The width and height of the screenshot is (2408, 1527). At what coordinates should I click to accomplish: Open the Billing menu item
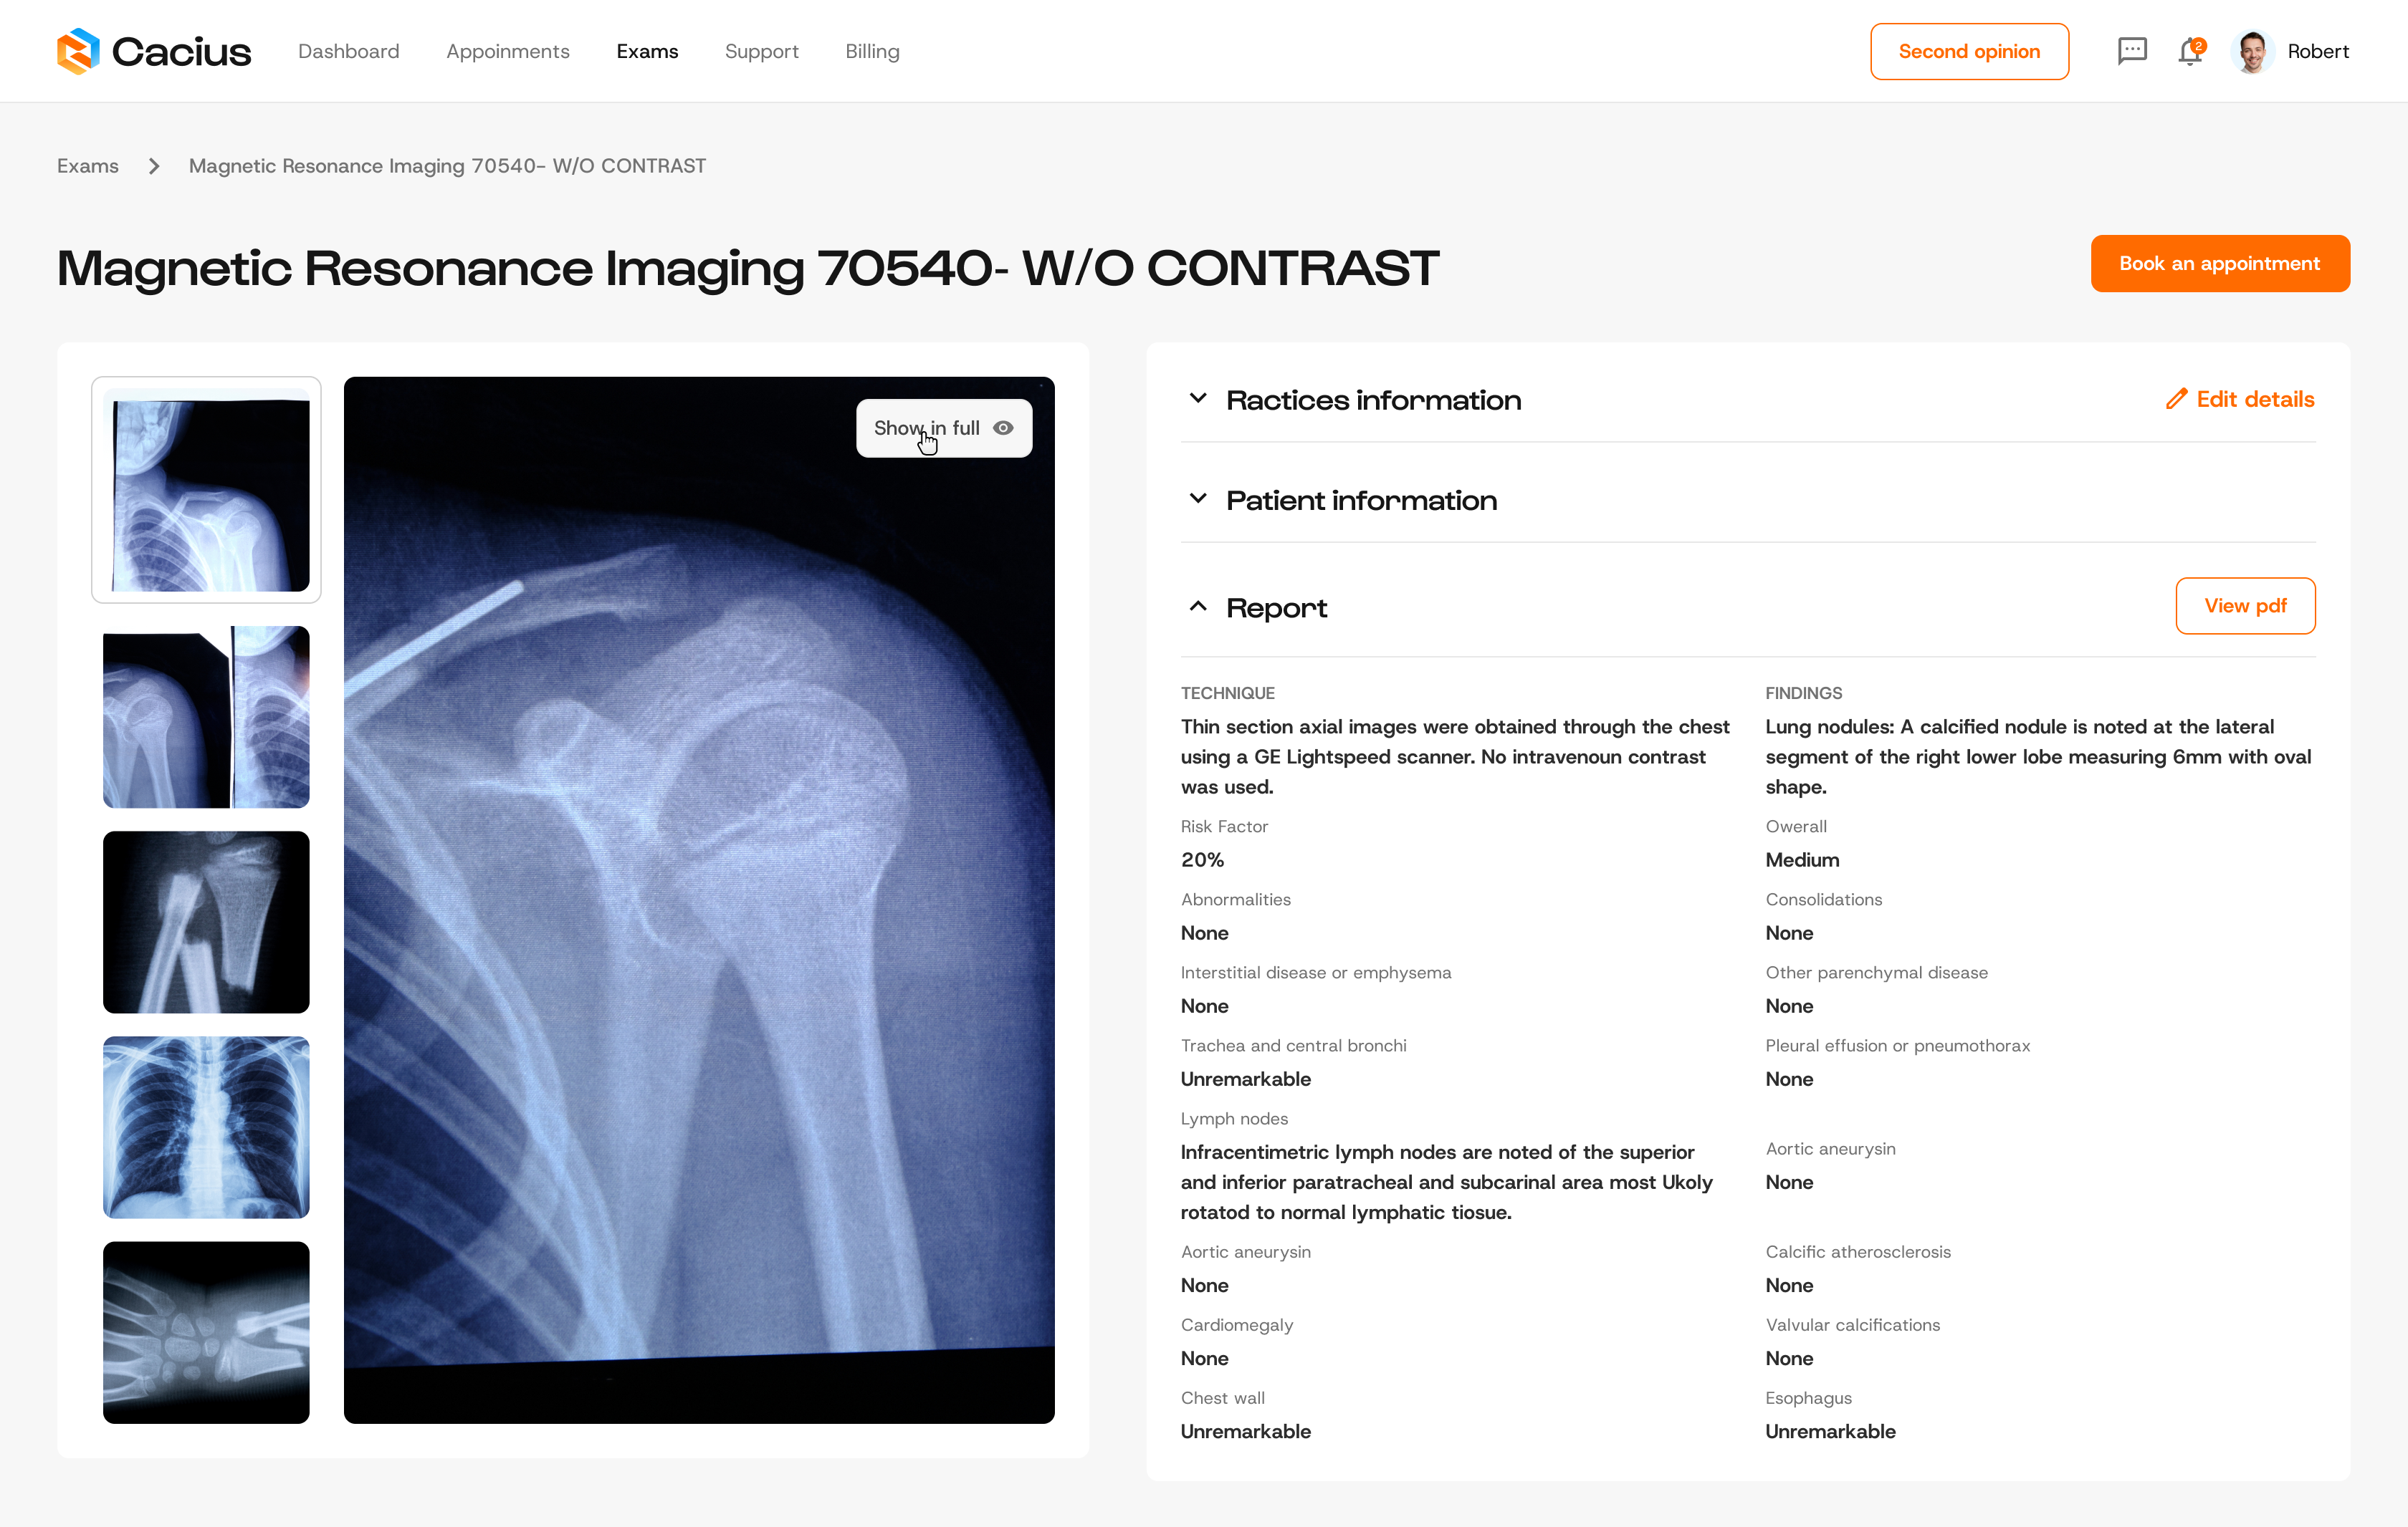tap(872, 51)
